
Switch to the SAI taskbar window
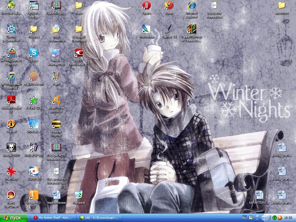point(99,218)
